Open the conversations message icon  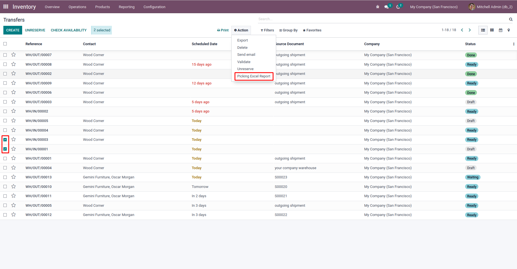pos(387,7)
